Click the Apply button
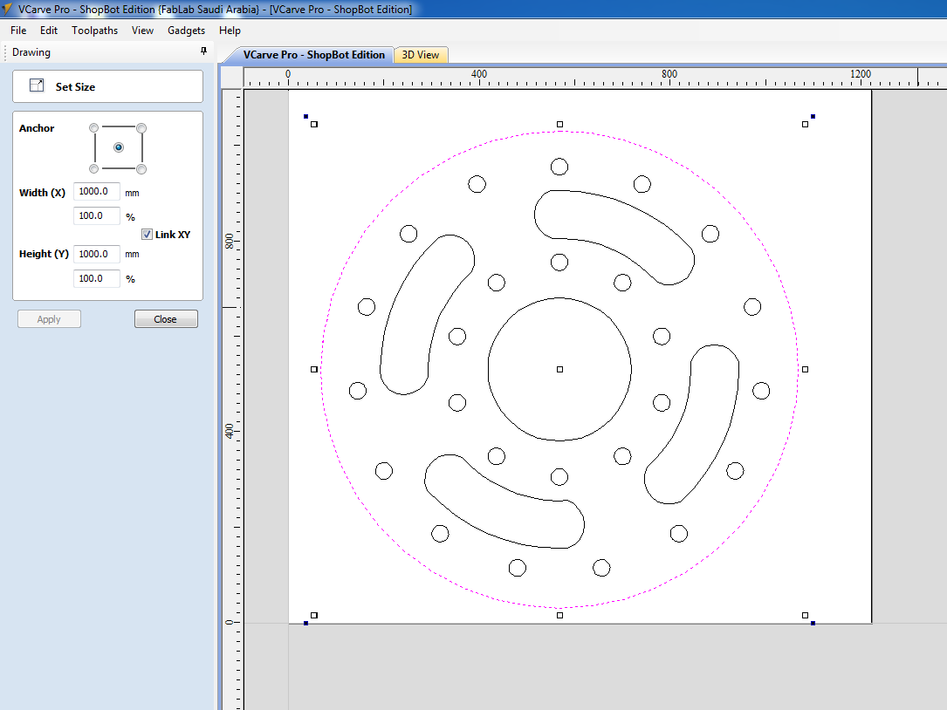947x710 pixels. tap(49, 318)
